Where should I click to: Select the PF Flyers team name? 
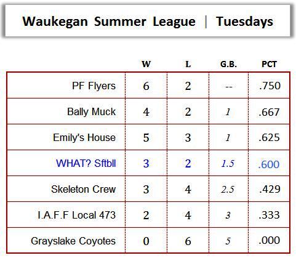point(94,86)
